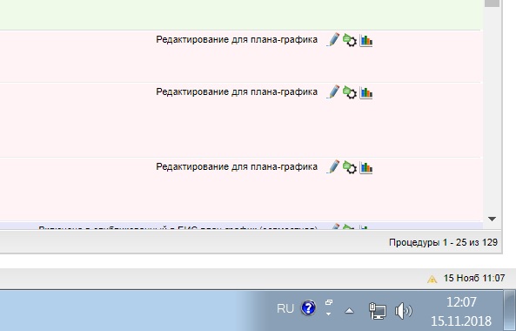Viewport: 516px width, 331px height.
Task: Show hidden tray icons arrow
Action: point(349,311)
